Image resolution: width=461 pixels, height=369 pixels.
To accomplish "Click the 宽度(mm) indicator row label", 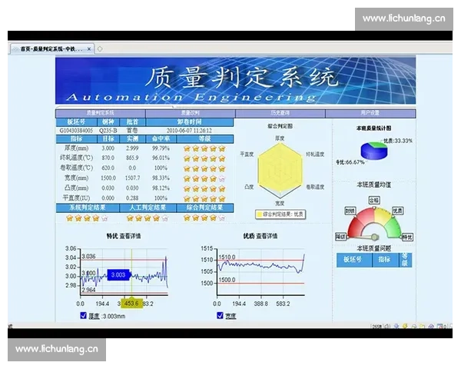I will [x=76, y=178].
